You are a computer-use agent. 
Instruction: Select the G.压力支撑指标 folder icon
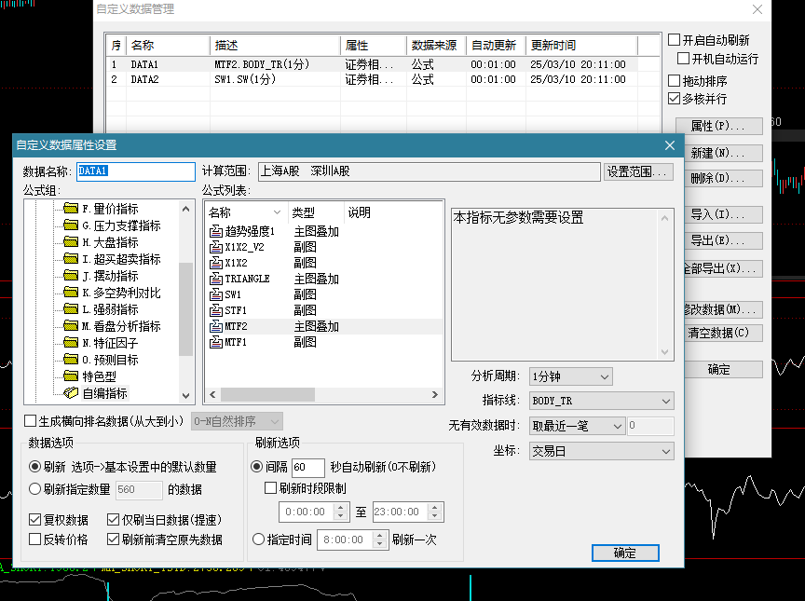(x=71, y=225)
